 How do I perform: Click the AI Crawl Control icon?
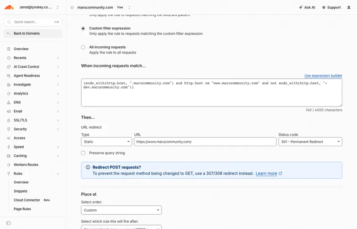(x=8, y=67)
